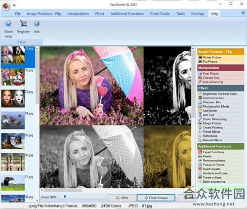Click the FotoWorks application logo button
This screenshot has height=209, width=247.
[x=6, y=6]
